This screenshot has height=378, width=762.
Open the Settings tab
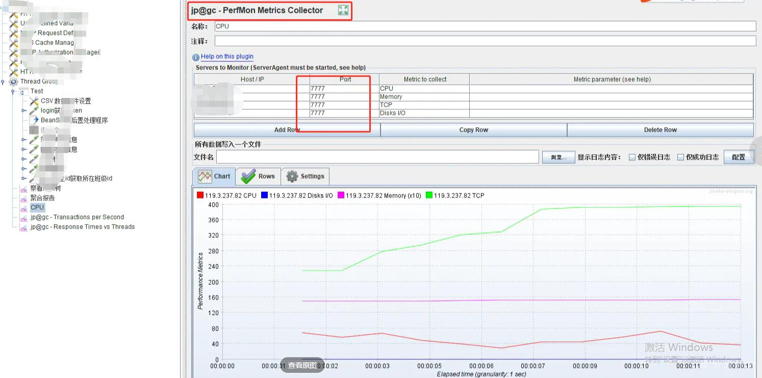[x=305, y=177]
